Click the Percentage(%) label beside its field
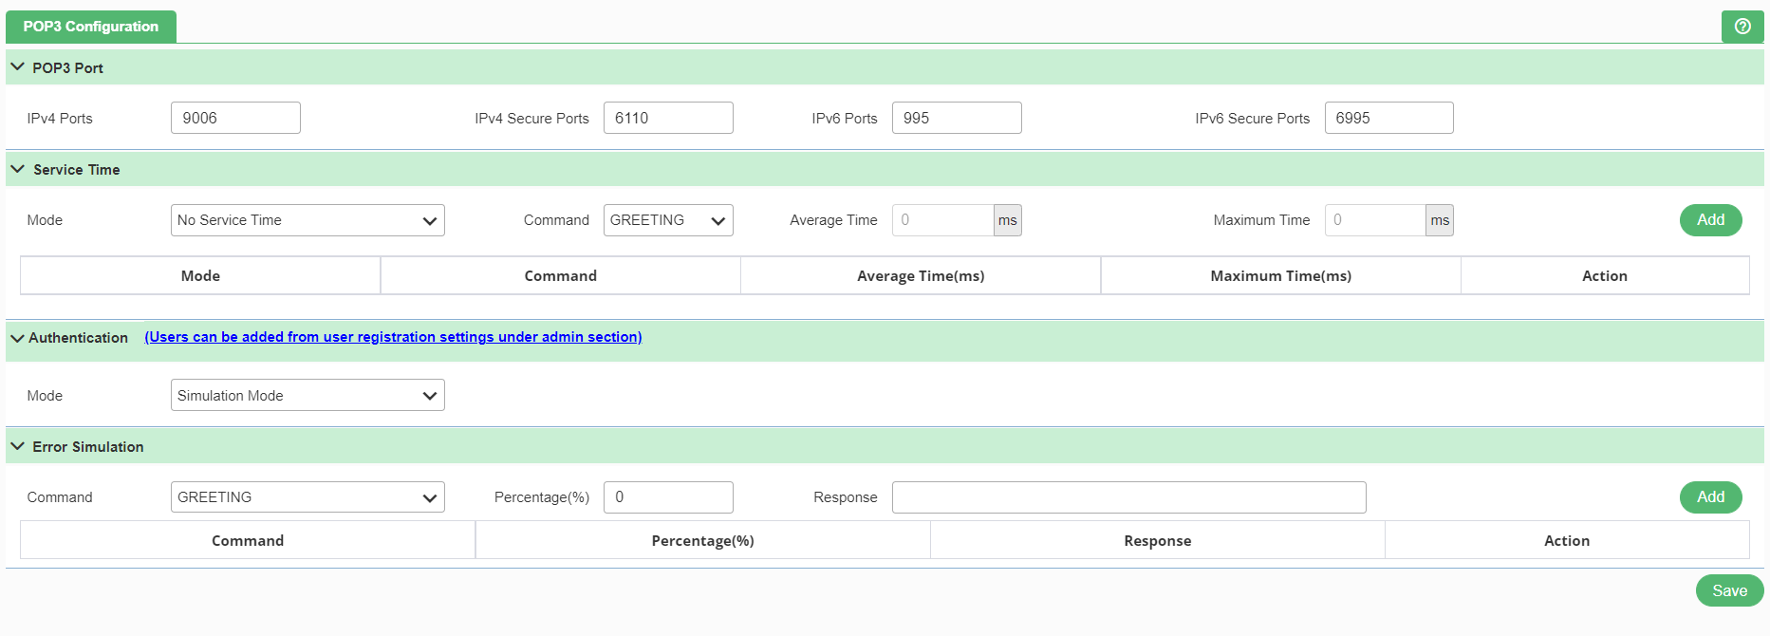Screen dimensions: 1770x636 point(542,497)
